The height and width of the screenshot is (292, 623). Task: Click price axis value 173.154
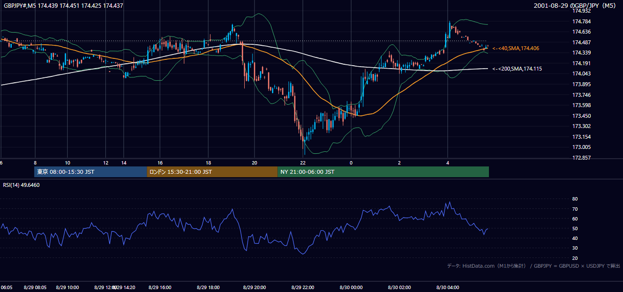[582, 137]
